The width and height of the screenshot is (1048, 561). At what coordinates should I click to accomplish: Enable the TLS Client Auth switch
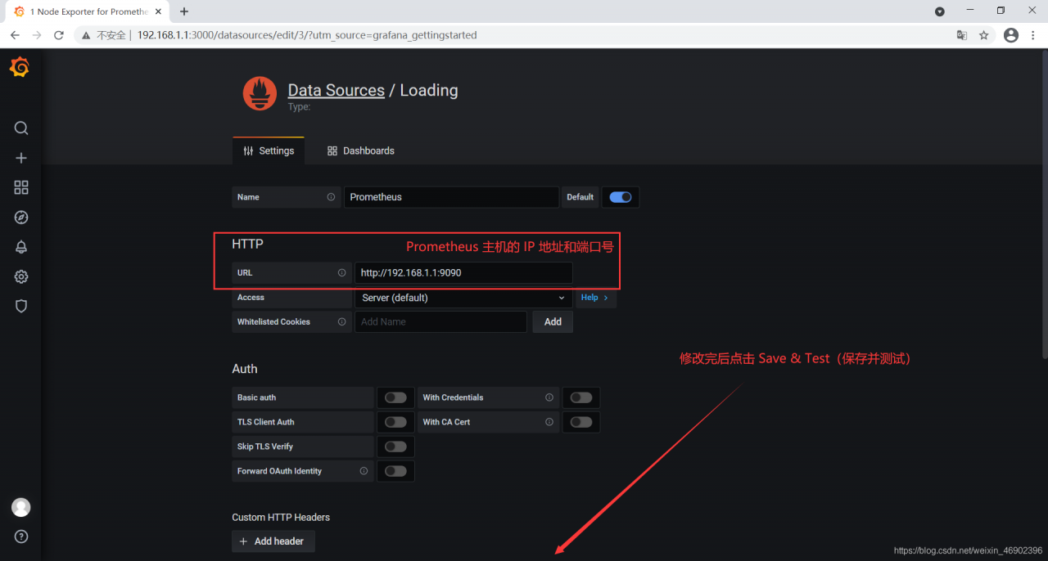click(395, 422)
